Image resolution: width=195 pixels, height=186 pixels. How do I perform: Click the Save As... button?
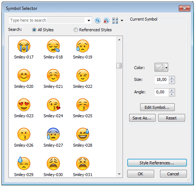[142, 118]
